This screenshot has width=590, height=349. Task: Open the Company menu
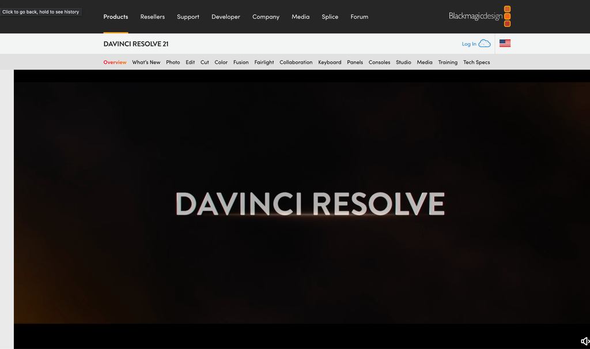point(266,17)
